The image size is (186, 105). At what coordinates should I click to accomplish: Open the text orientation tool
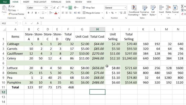[75, 8]
